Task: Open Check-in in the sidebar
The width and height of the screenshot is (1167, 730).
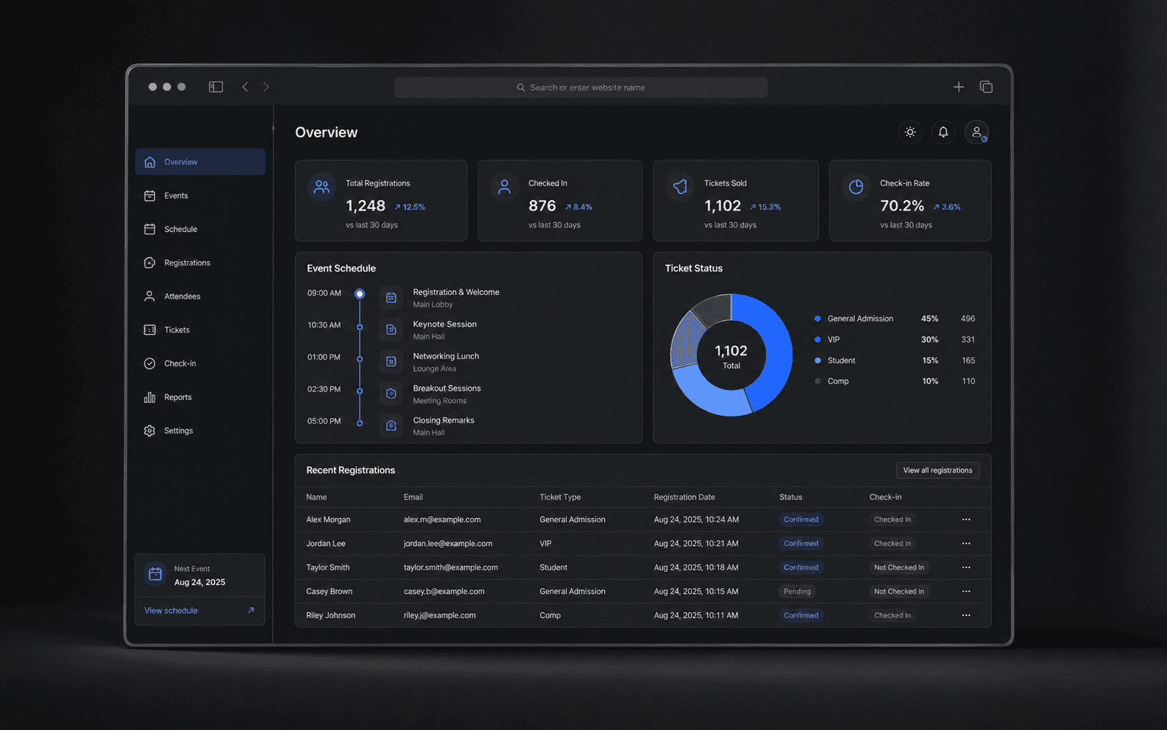Action: [x=200, y=364]
